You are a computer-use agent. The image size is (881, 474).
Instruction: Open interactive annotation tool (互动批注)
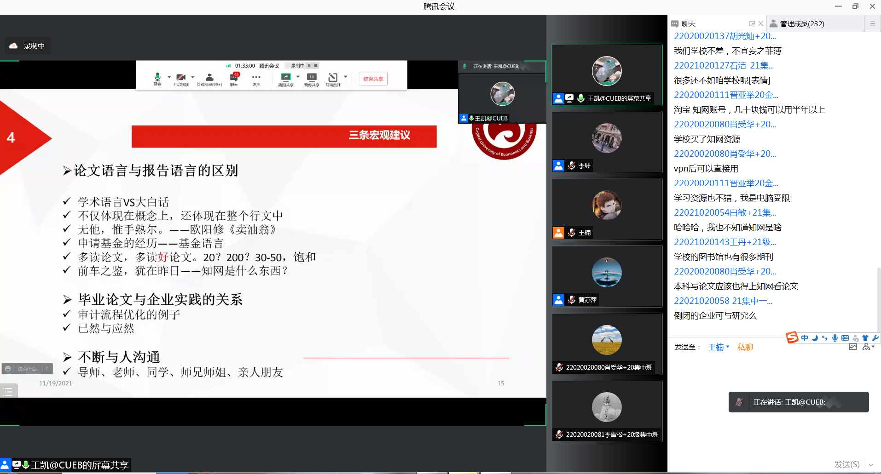pos(333,79)
